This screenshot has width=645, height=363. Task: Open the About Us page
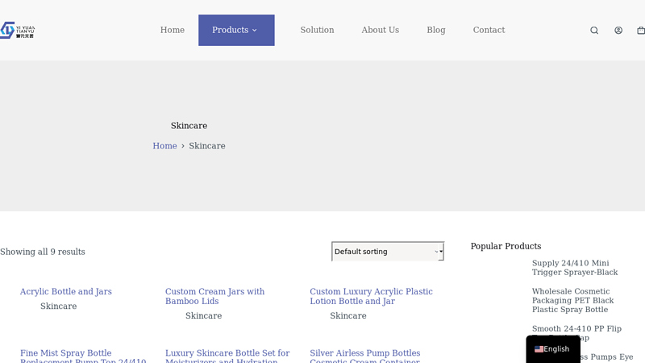380,30
